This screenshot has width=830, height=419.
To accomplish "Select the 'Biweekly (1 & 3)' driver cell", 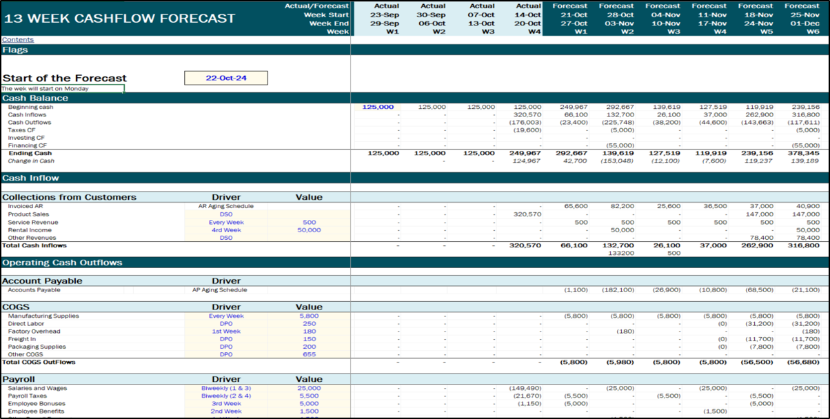I will 226,388.
